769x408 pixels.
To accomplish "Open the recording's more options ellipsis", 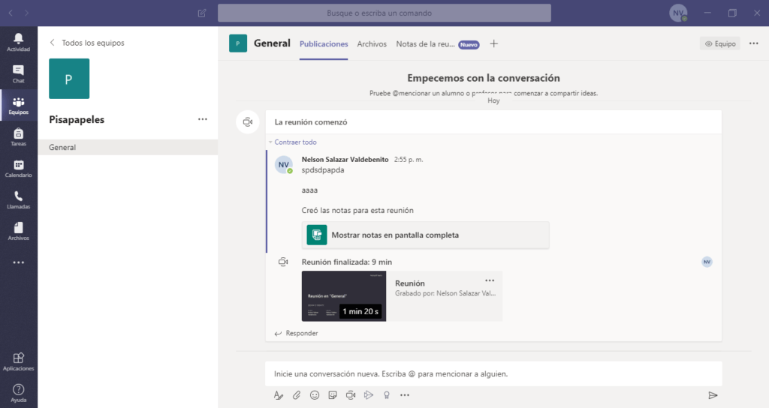I will point(490,280).
